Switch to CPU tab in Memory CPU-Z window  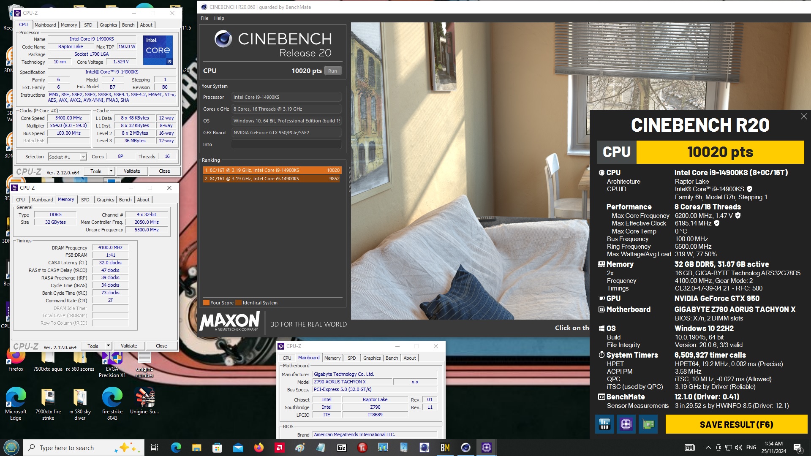coord(20,200)
